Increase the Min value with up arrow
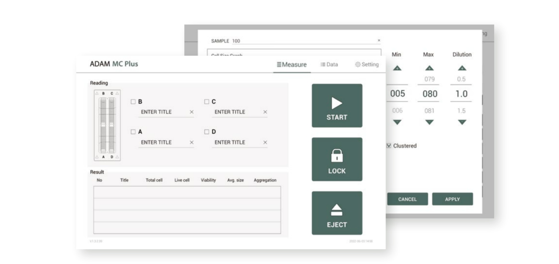The height and width of the screenshot is (264, 559). click(x=397, y=68)
